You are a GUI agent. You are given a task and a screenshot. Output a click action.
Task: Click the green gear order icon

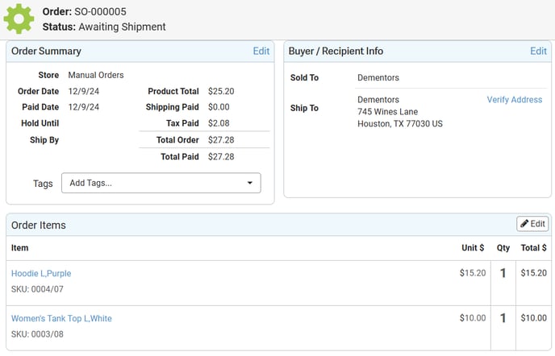(19, 19)
